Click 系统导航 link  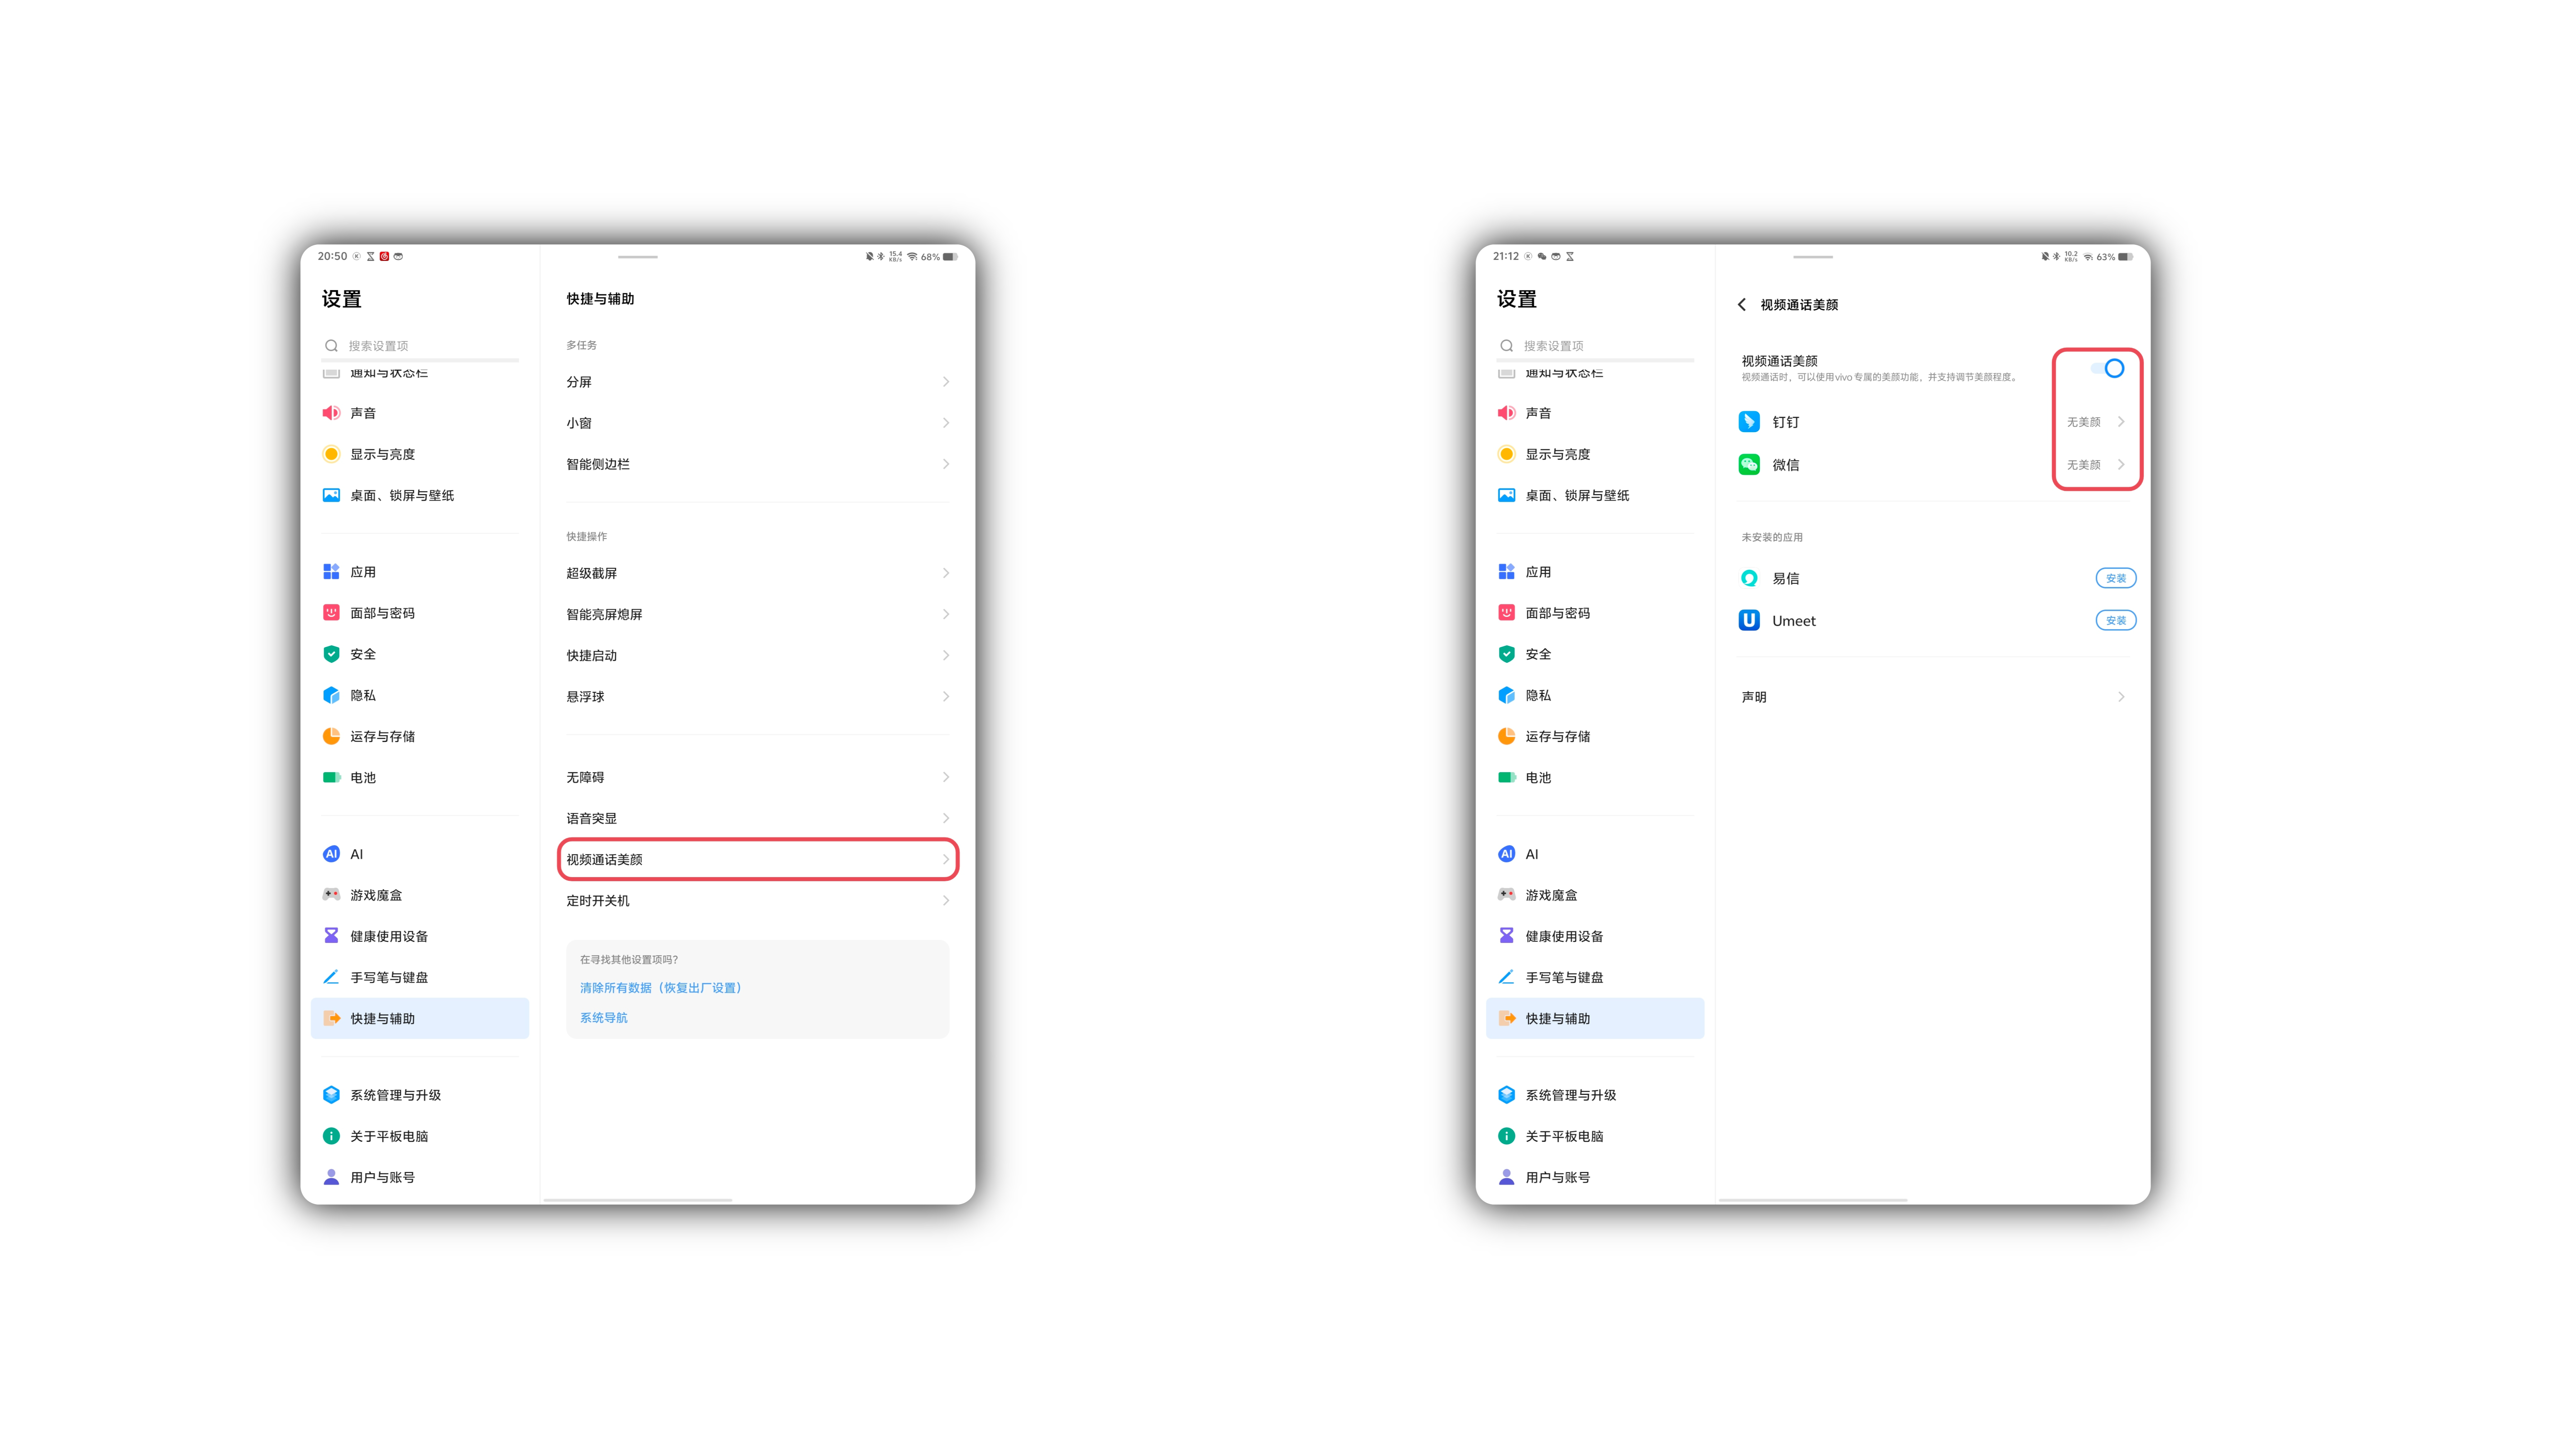tap(604, 1018)
